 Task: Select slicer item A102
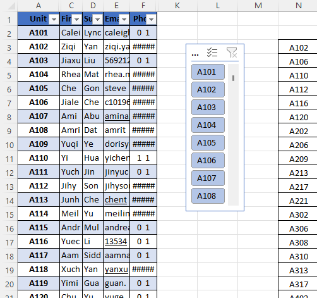tap(208, 90)
